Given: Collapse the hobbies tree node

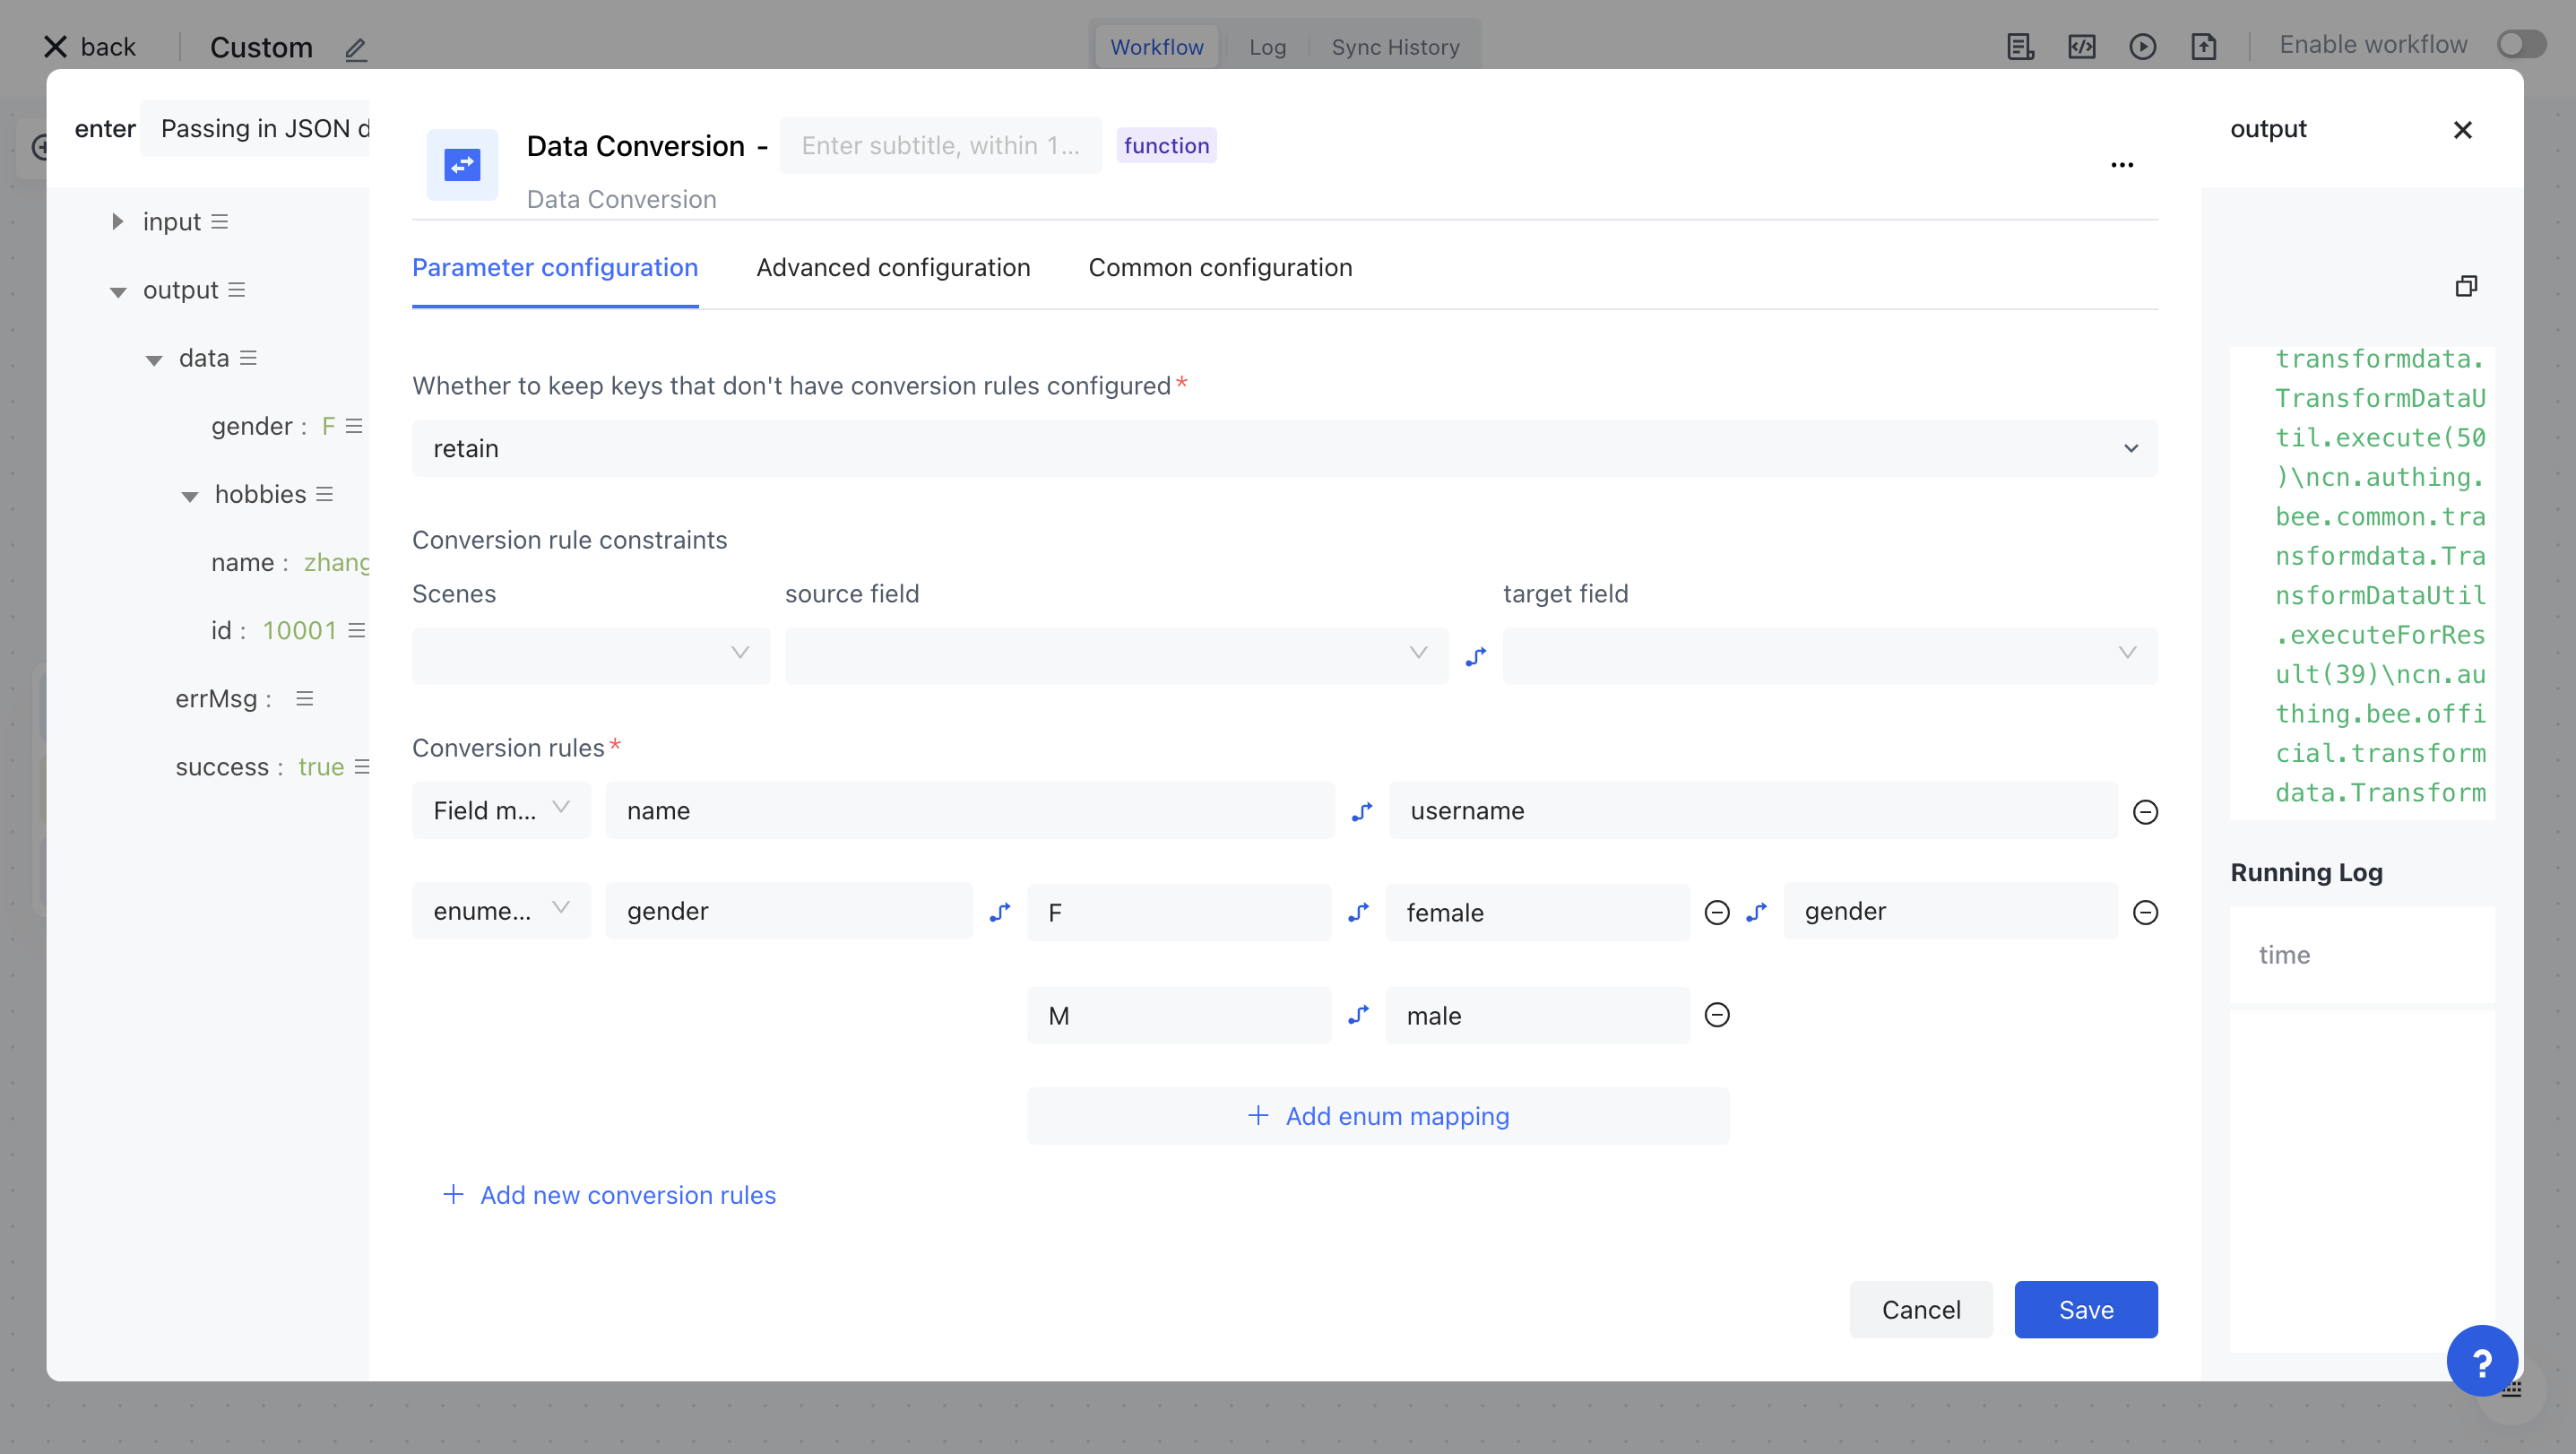Looking at the screenshot, I should tap(189, 496).
